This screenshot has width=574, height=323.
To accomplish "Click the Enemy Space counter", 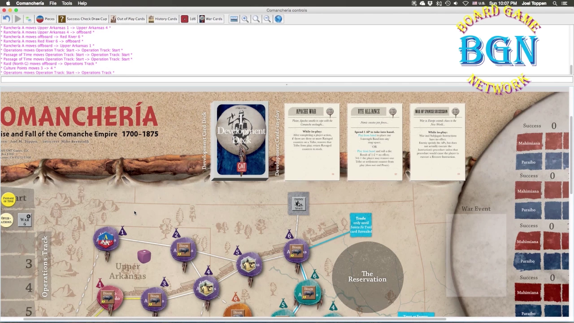I will [299, 204].
